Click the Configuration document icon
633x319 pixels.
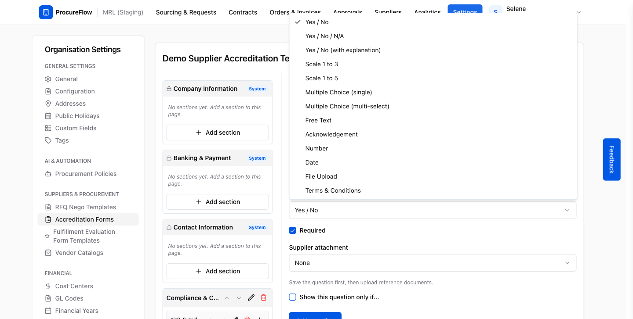[x=48, y=91]
